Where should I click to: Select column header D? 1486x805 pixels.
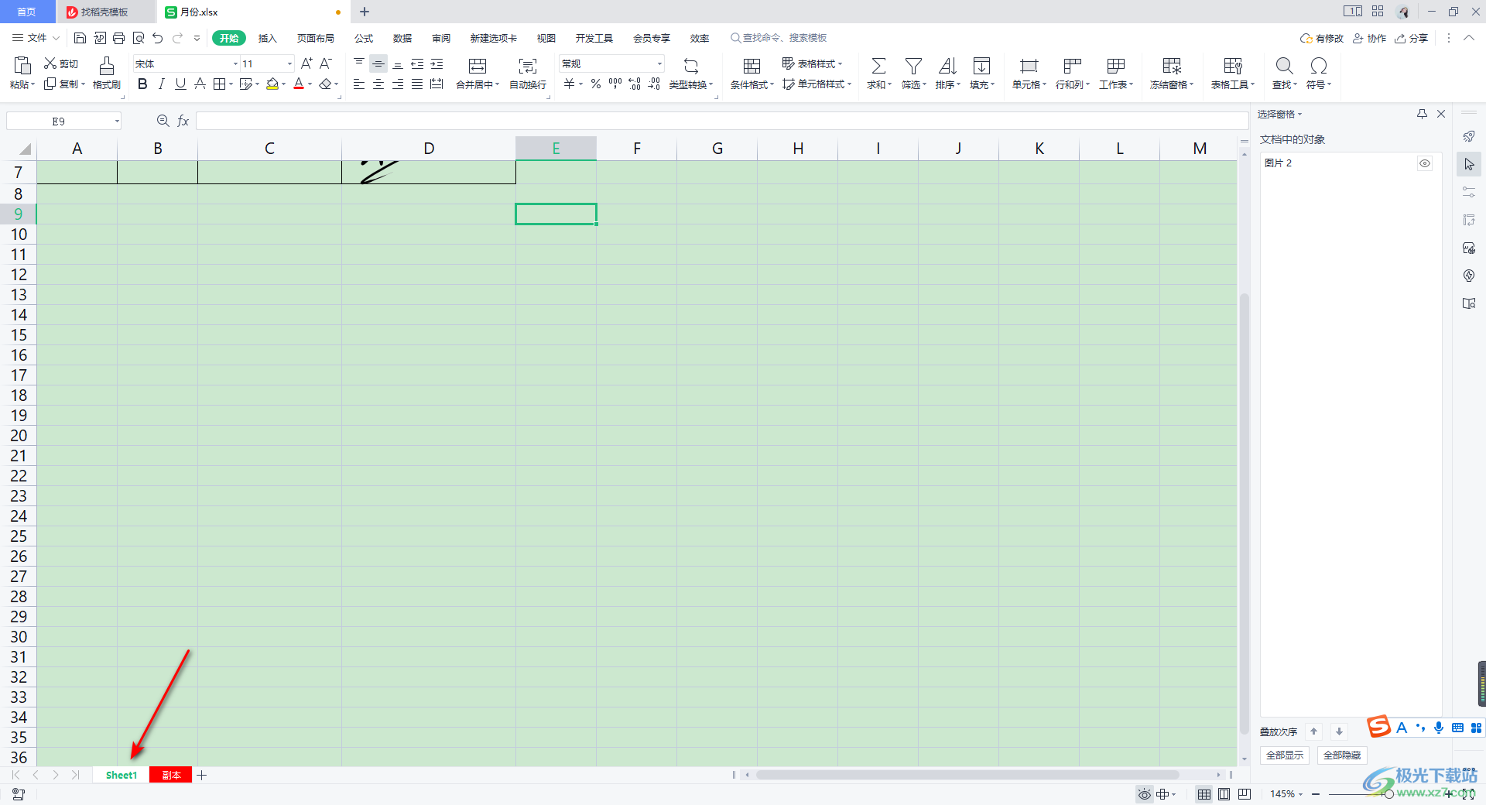point(429,149)
